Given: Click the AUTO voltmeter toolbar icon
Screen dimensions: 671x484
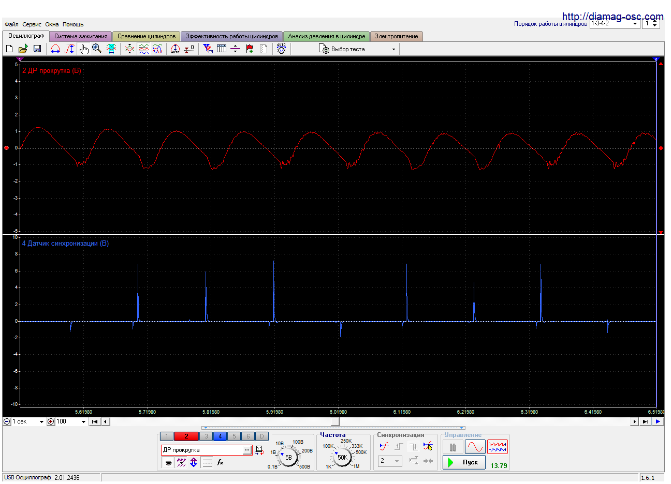Looking at the screenshot, I should [281, 49].
